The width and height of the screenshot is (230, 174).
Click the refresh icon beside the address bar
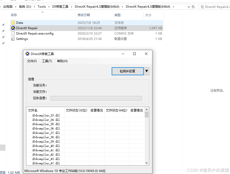click(x=193, y=7)
